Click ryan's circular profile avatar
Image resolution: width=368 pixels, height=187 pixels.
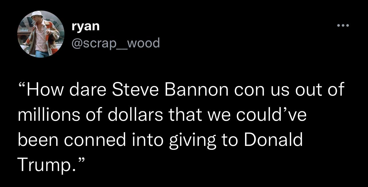tap(41, 34)
